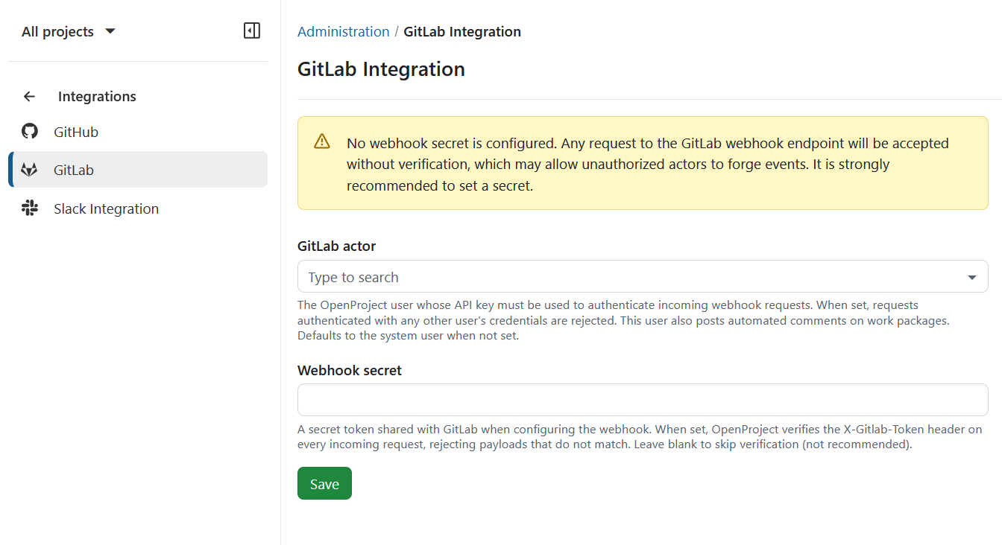
Task: Click the warning triangle icon in the banner
Action: (322, 141)
